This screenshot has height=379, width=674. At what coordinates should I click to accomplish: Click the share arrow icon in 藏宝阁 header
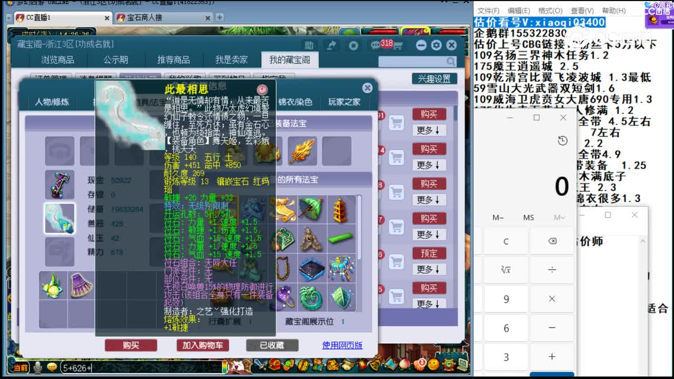pyautogui.click(x=331, y=46)
